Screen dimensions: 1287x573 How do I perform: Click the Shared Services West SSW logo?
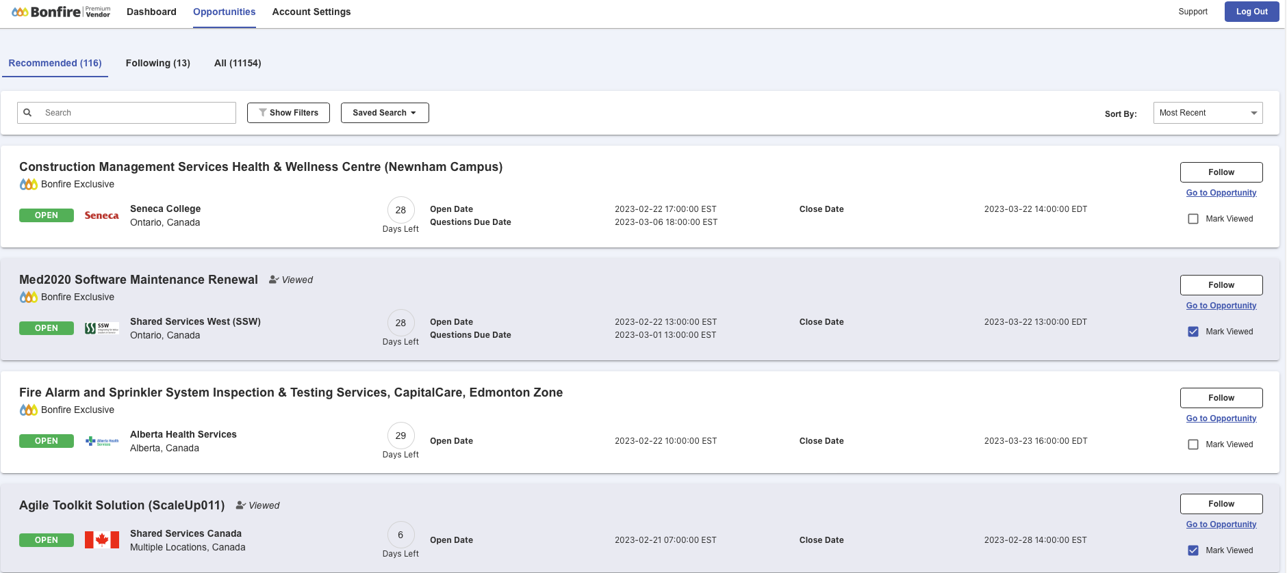point(101,328)
